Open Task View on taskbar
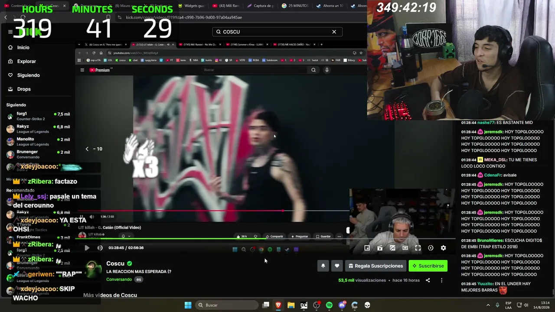This screenshot has height=312, width=555. [x=266, y=305]
